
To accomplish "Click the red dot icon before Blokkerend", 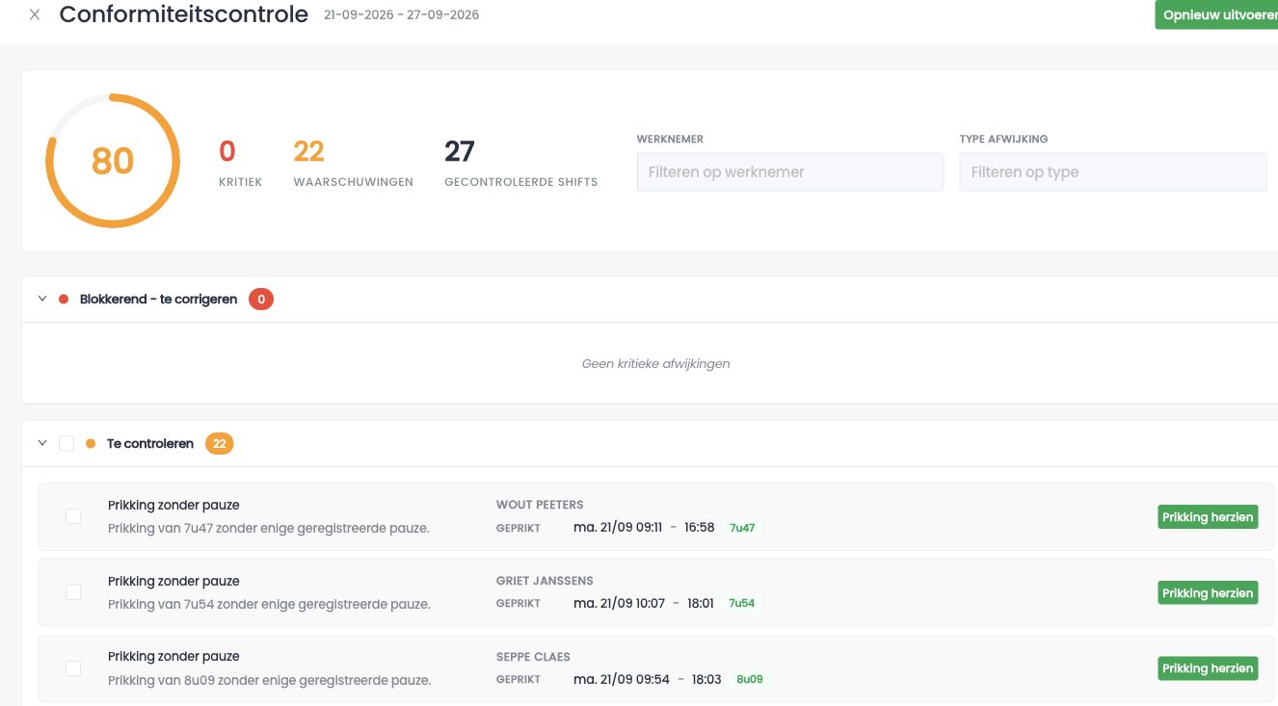I will pyautogui.click(x=64, y=300).
